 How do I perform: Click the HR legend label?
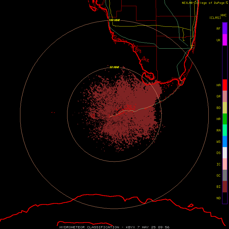click(x=218, y=119)
